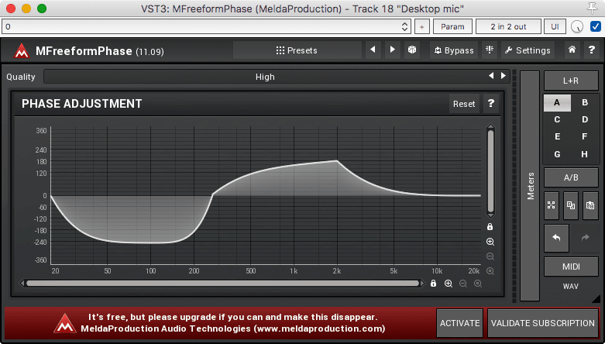The width and height of the screenshot is (605, 344).
Task: Open the Presets menu
Action: coord(297,50)
